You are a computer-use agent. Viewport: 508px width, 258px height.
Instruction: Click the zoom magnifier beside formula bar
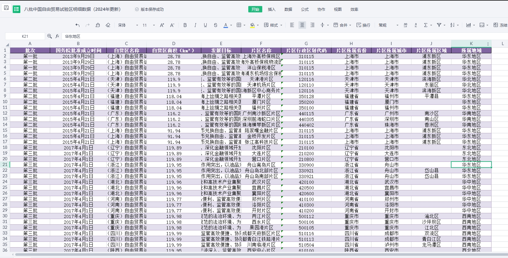pyautogui.click(x=50, y=36)
